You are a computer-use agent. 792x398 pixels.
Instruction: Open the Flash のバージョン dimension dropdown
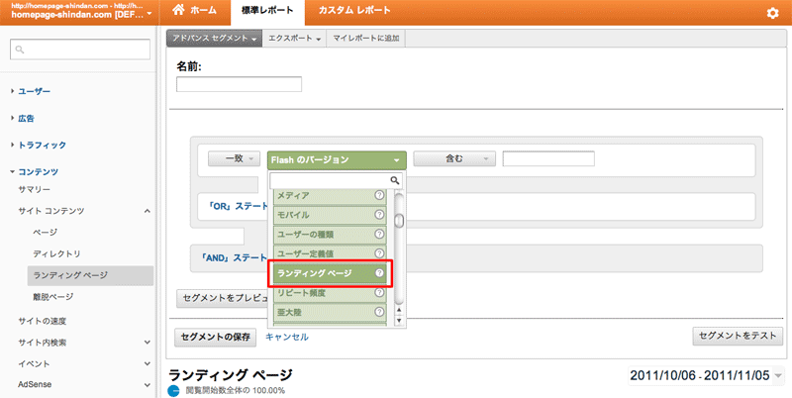point(337,158)
